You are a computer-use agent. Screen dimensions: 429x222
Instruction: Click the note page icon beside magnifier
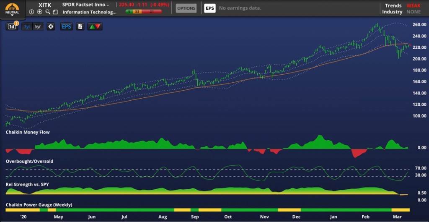coord(55,12)
